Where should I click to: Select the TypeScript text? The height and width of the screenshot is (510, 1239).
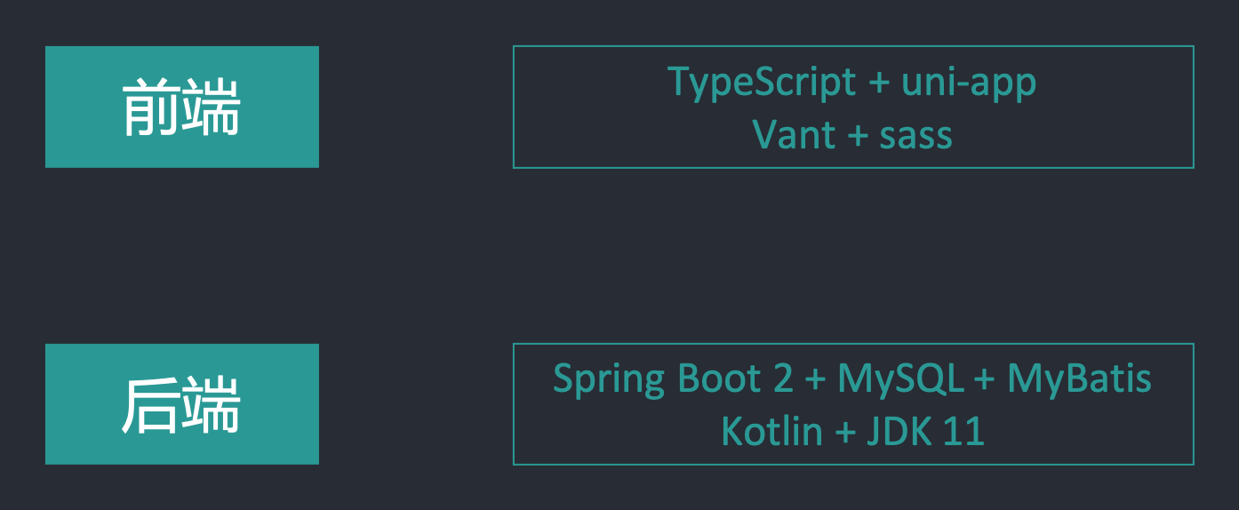pos(762,83)
